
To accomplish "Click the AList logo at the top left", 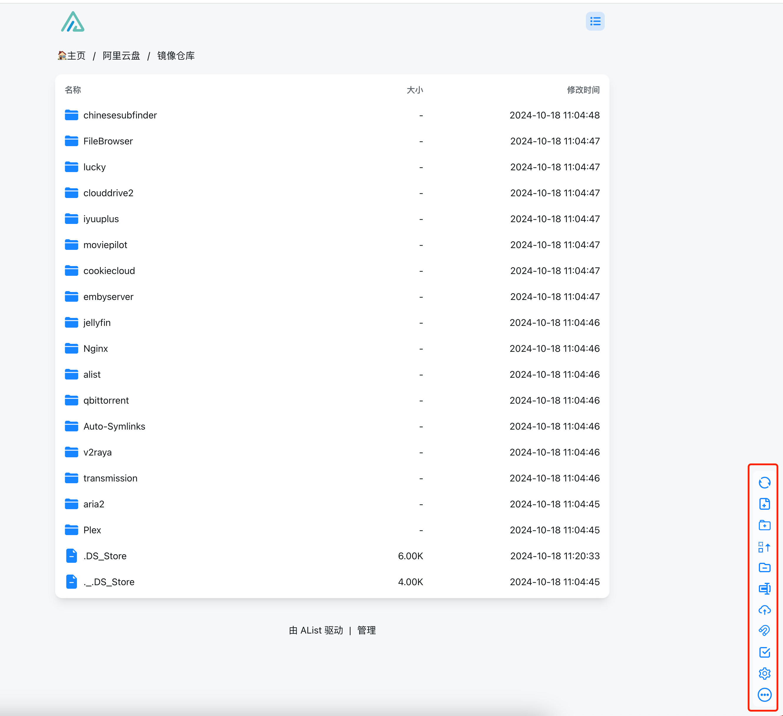I will click(73, 22).
